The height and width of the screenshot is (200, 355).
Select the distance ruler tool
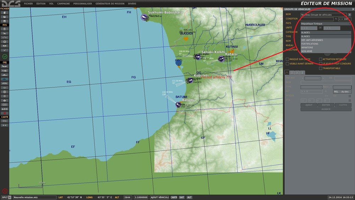[5, 125]
